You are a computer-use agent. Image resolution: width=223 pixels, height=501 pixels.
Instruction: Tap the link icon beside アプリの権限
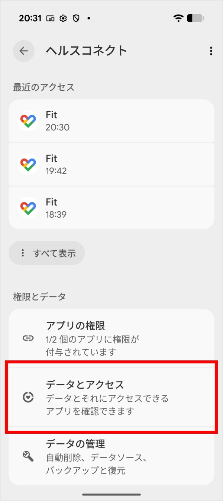click(28, 338)
